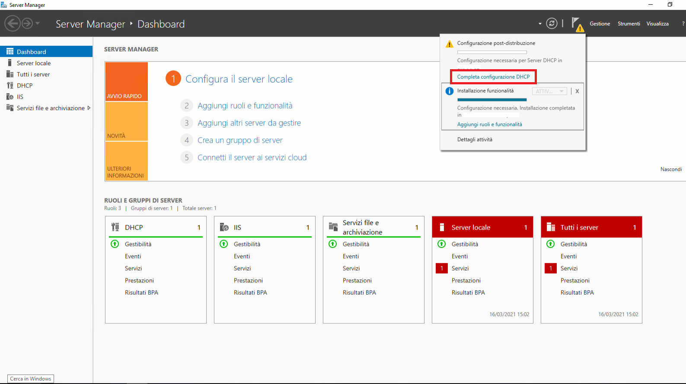Open the Visualizza menu
The width and height of the screenshot is (686, 384).
[657, 24]
